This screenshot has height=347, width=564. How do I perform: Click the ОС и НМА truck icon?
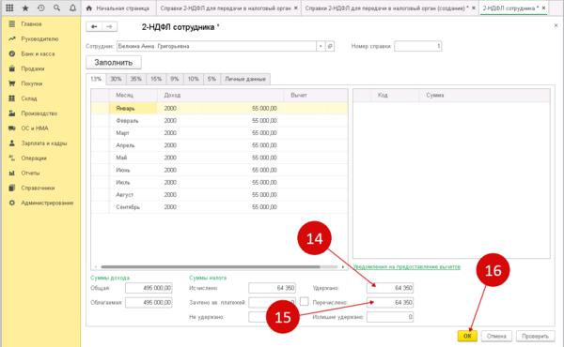point(12,128)
